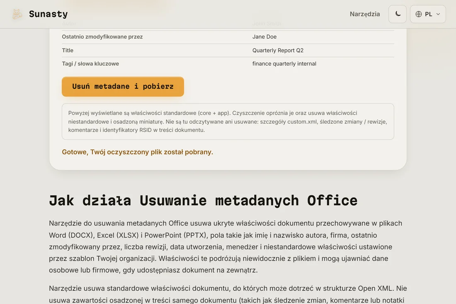Click the Usuń metadane i pobierz button
The height and width of the screenshot is (304, 456).
(123, 86)
